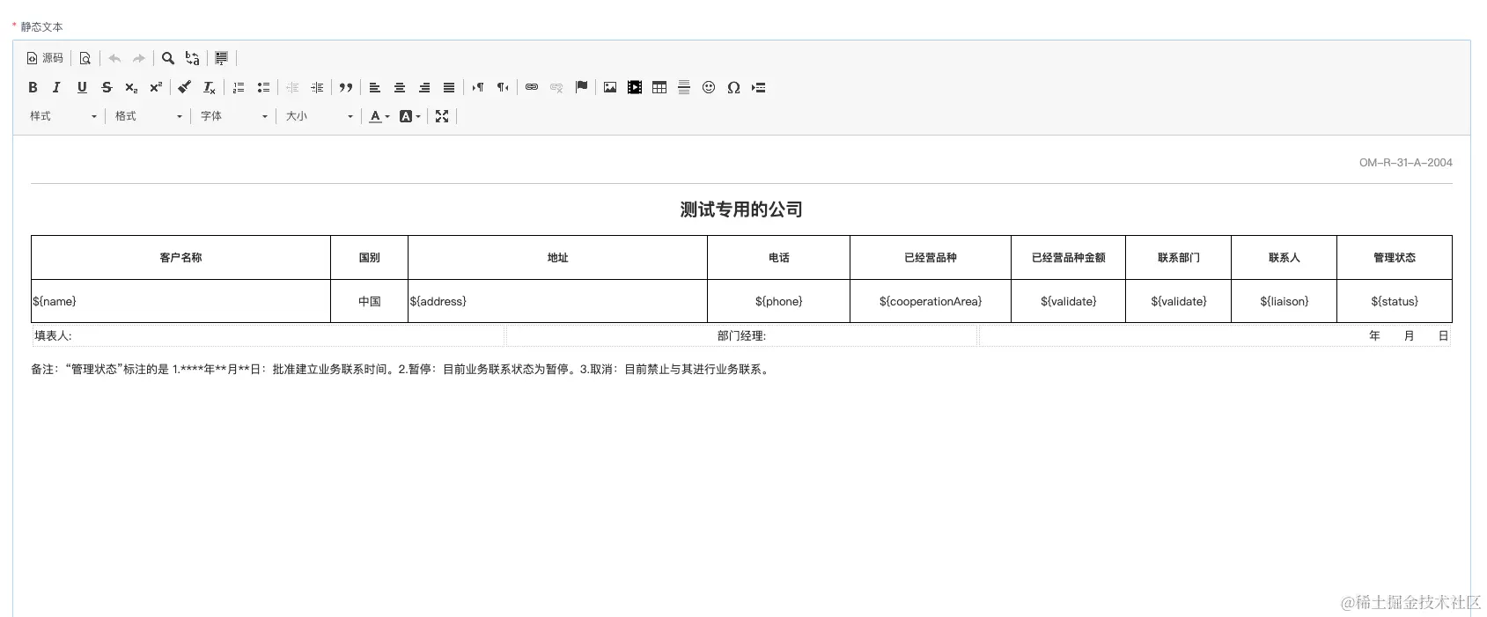Insert an image
1487x617 pixels.
click(x=610, y=87)
